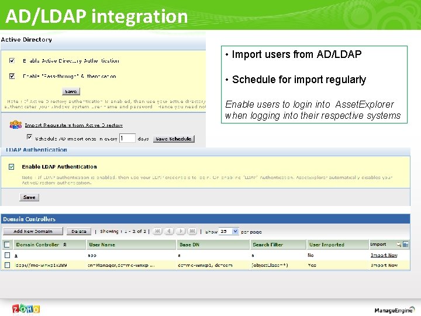Click the sort indicator beside Domain Controller
Image resolution: width=421 pixels, height=316 pixels.
(x=65, y=245)
